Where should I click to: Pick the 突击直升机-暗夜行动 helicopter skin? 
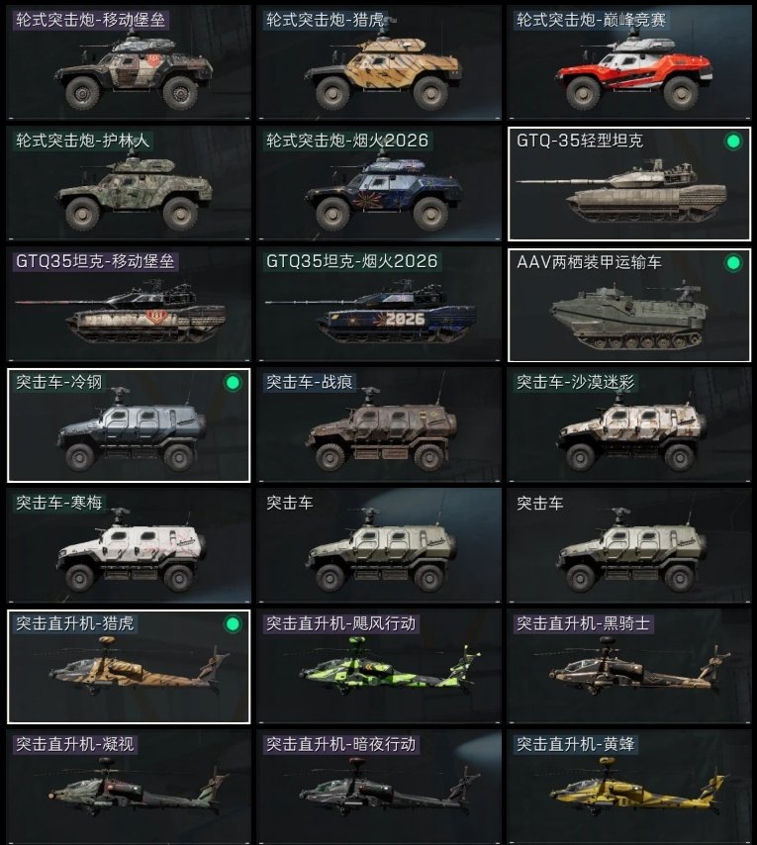[379, 787]
